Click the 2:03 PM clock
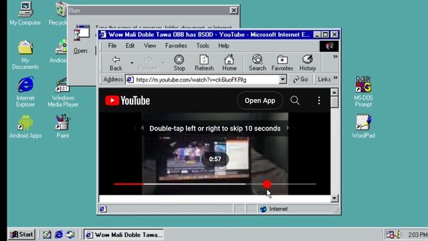This screenshot has height=241, width=428. point(417,235)
